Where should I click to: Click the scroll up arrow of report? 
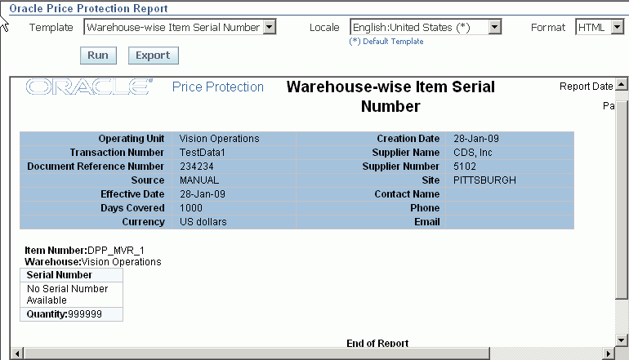pyautogui.click(x=622, y=84)
